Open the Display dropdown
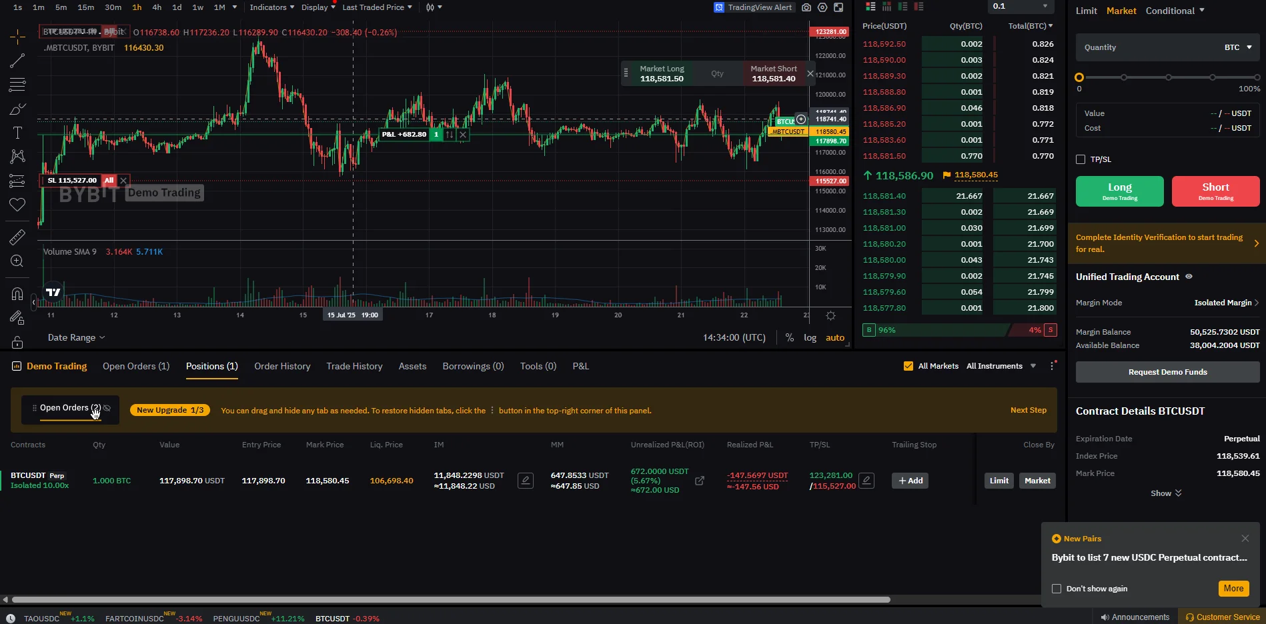This screenshot has width=1266, height=624. point(318,7)
